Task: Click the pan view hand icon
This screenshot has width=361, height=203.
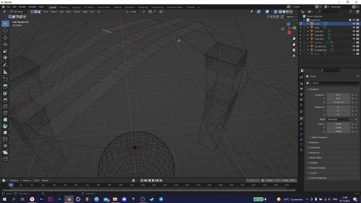Action: pyautogui.click(x=294, y=45)
